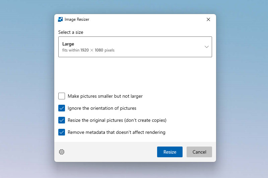Expand the size dropdown chevron arrow

click(207, 47)
